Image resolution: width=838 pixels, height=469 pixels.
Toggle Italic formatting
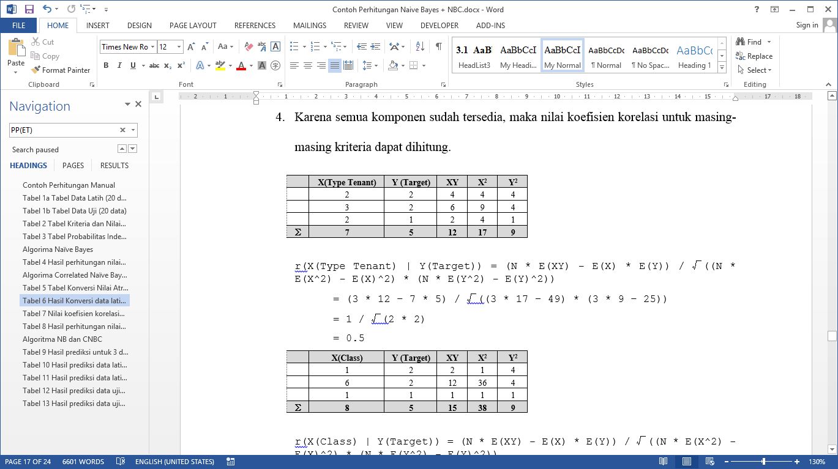pos(119,65)
